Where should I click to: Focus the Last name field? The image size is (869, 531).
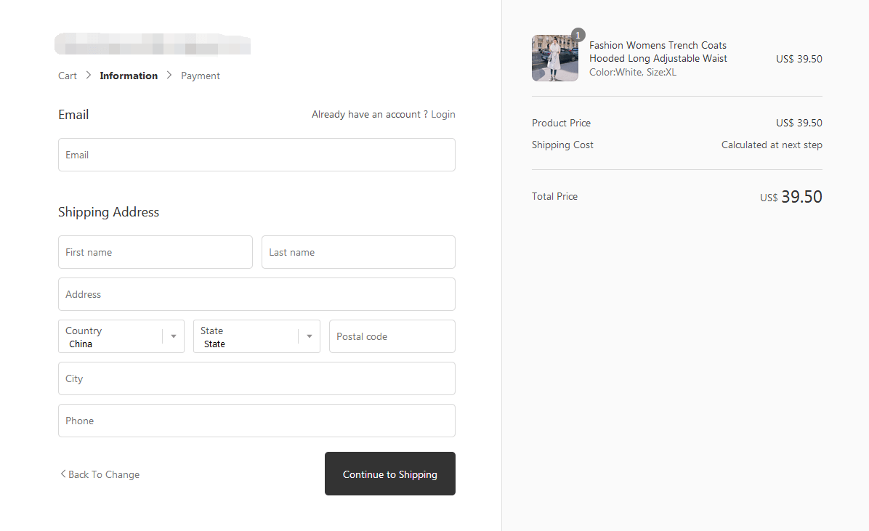358,252
